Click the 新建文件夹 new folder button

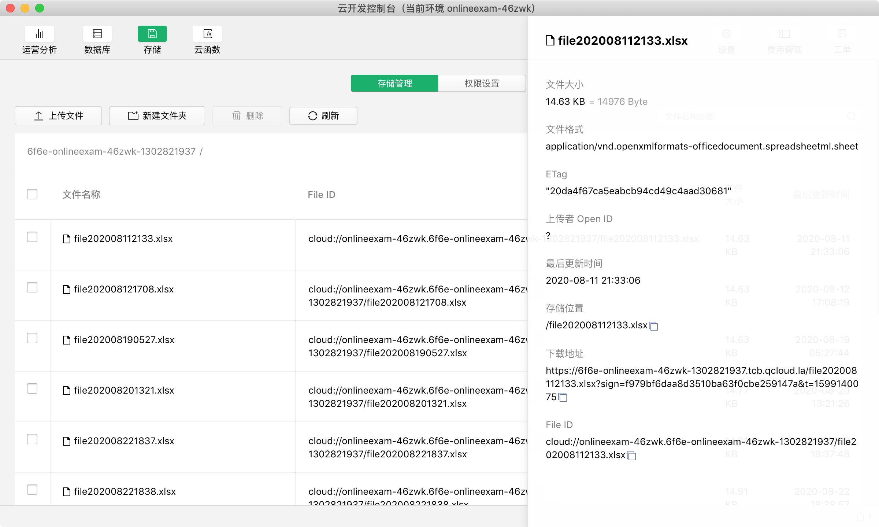(157, 116)
